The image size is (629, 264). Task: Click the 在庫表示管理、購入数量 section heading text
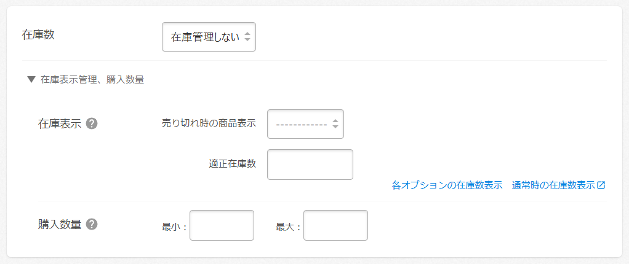coord(92,79)
